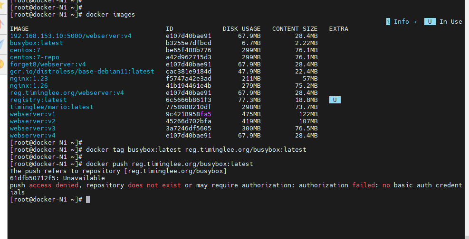Click ID 45266d702bfa for webserver:v2
Viewport: 469px width, 239px height.
click(x=189, y=121)
